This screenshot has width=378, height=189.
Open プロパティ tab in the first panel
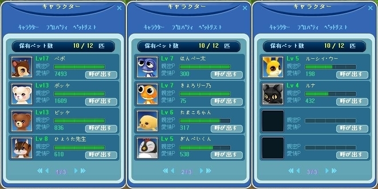(57, 27)
